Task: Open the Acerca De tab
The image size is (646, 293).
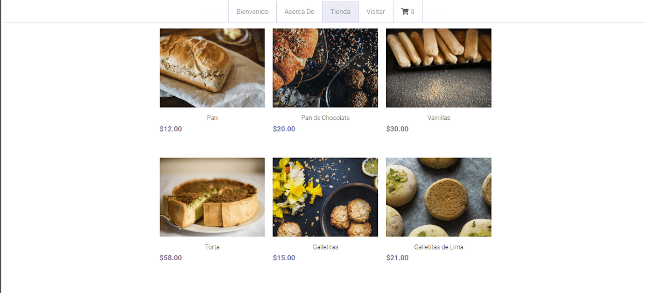Action: (299, 12)
